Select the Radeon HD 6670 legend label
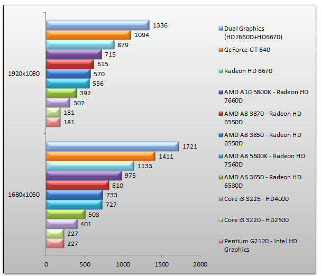Image resolution: width=321 pixels, height=276 pixels. click(248, 71)
